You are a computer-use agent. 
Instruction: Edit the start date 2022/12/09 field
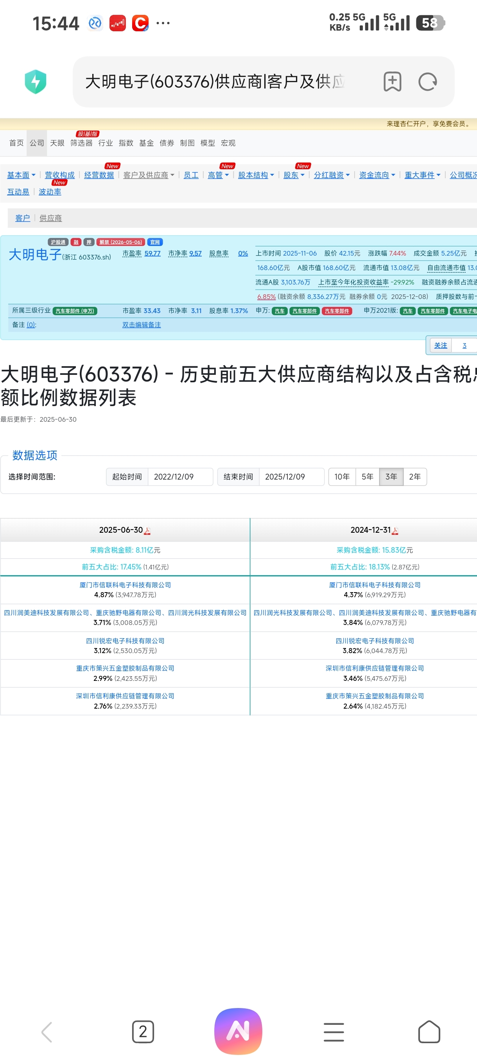tap(180, 477)
